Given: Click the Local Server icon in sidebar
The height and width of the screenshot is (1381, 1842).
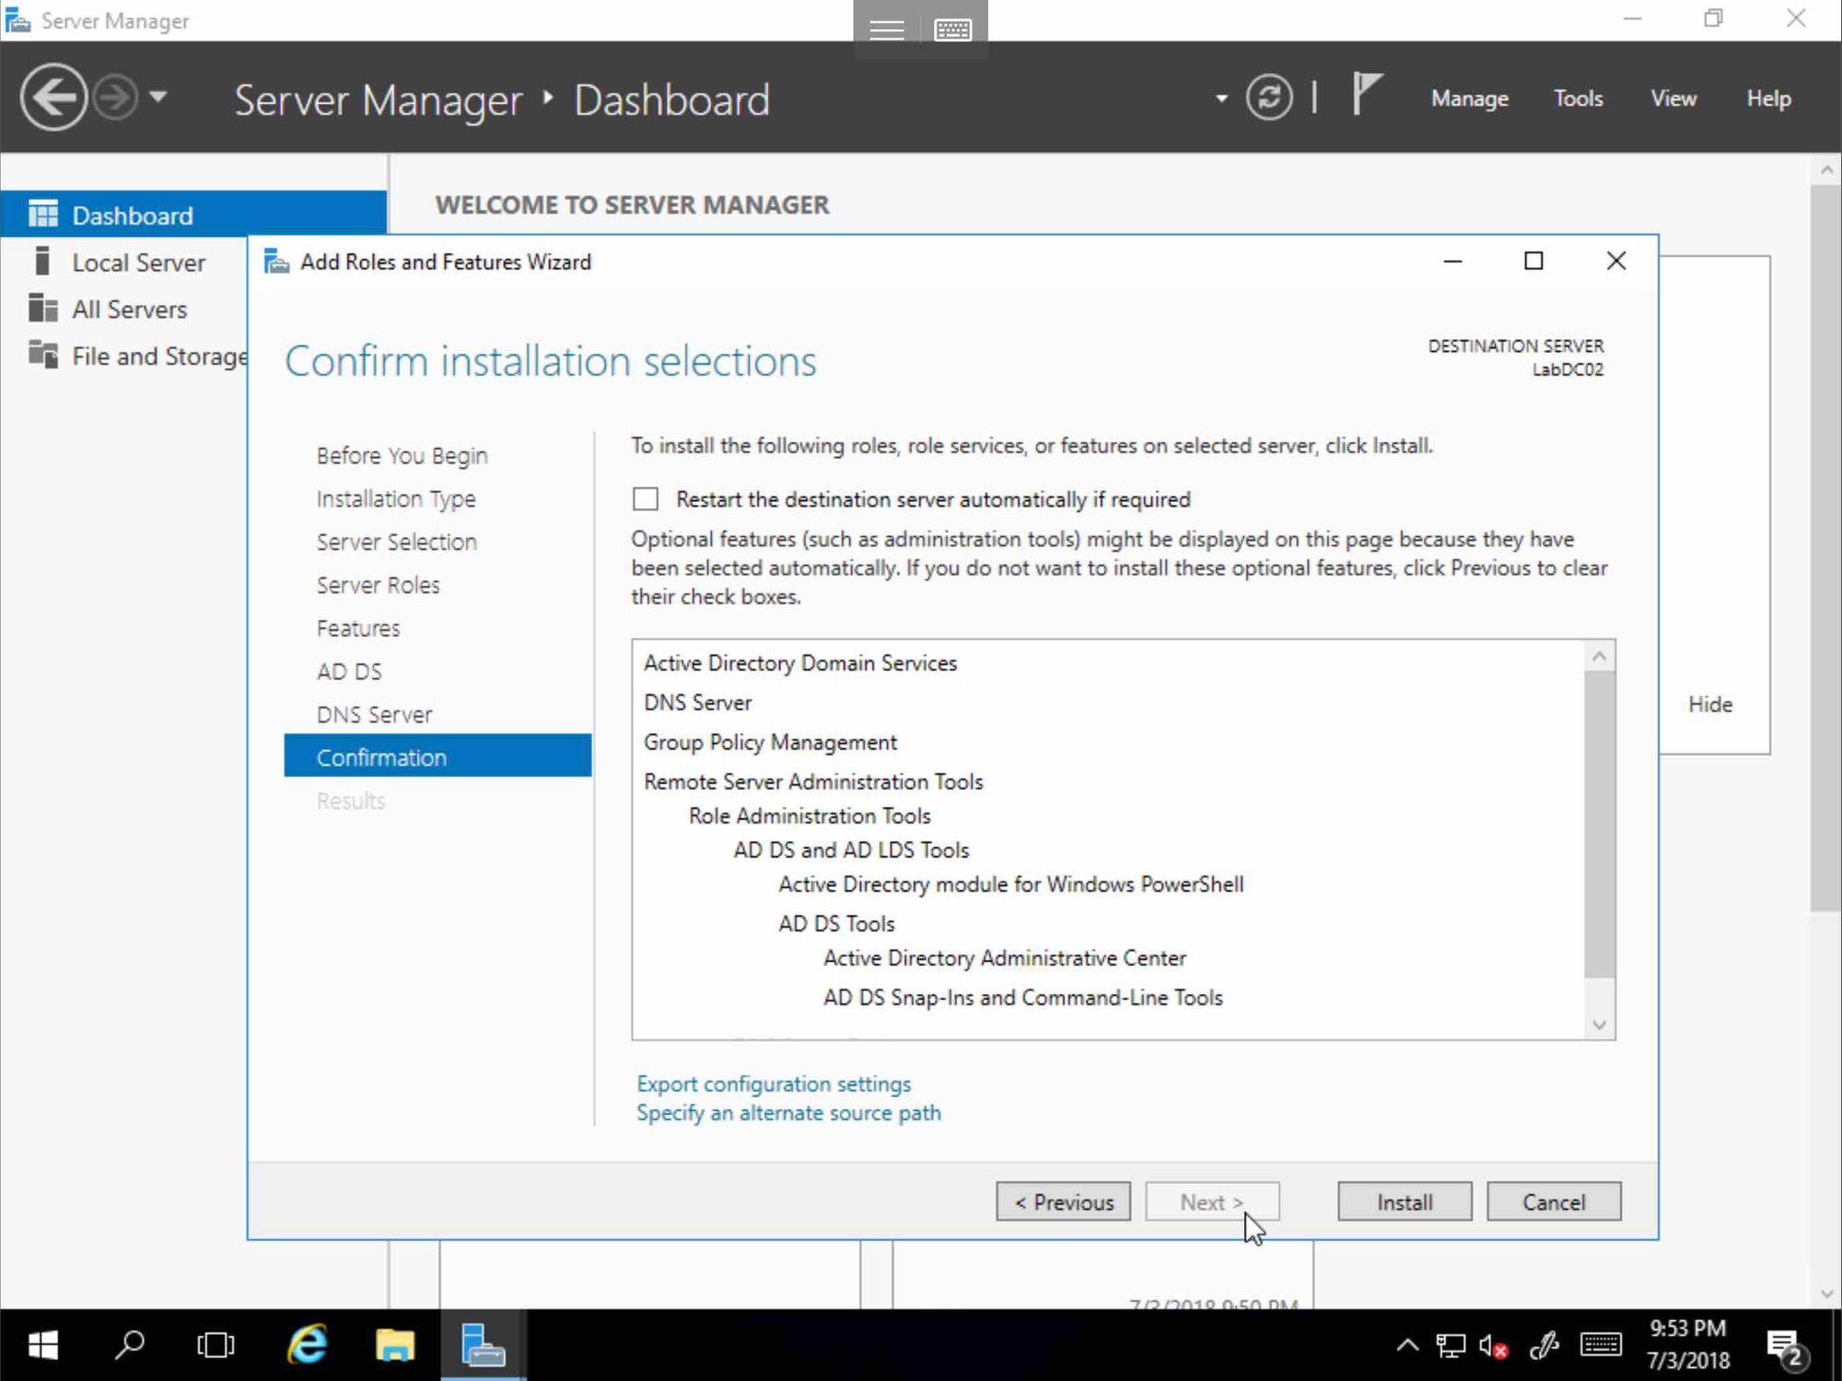Looking at the screenshot, I should coord(41,262).
